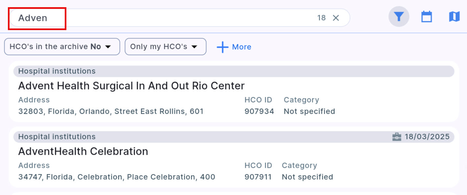This screenshot has width=467, height=195.
Task: Click the 18/03/2025 visit date
Action: click(x=427, y=137)
